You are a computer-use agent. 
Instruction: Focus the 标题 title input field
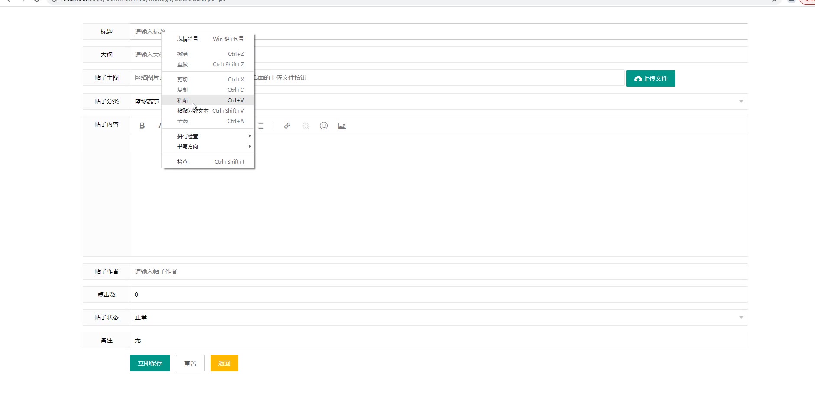click(x=439, y=32)
